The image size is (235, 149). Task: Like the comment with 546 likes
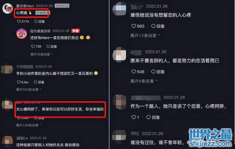[x=134, y=72]
